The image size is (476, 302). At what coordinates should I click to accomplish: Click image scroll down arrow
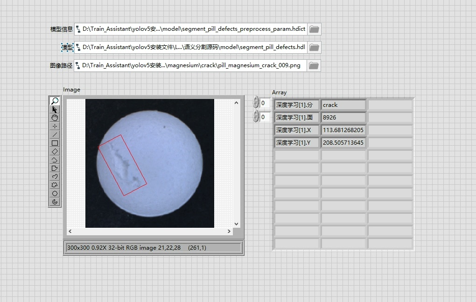[x=236, y=224]
